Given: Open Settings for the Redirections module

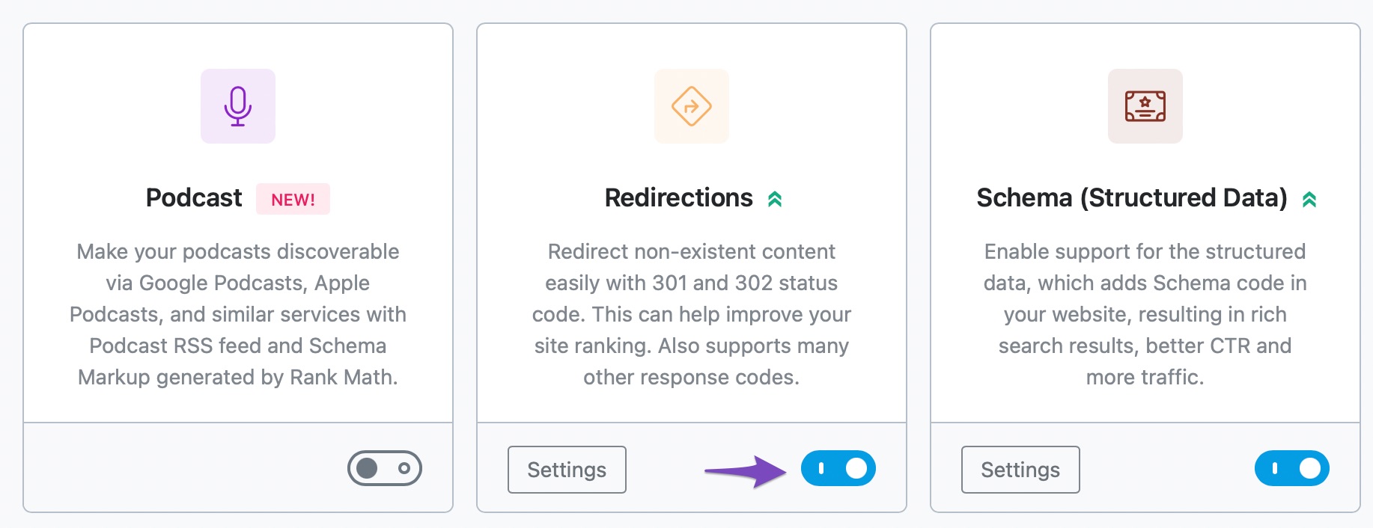Looking at the screenshot, I should 567,470.
